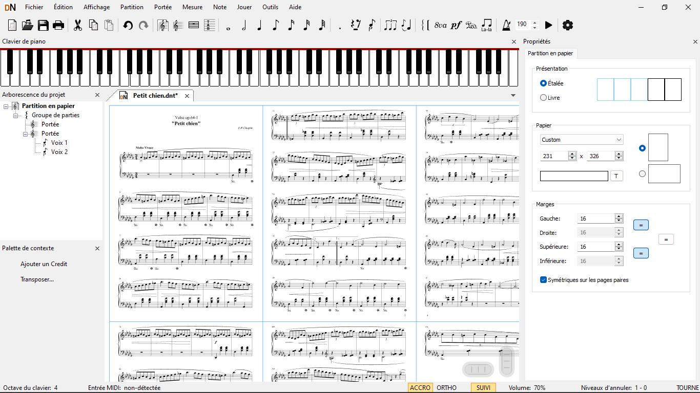Open the Custom paper size dropdown

[582, 140]
